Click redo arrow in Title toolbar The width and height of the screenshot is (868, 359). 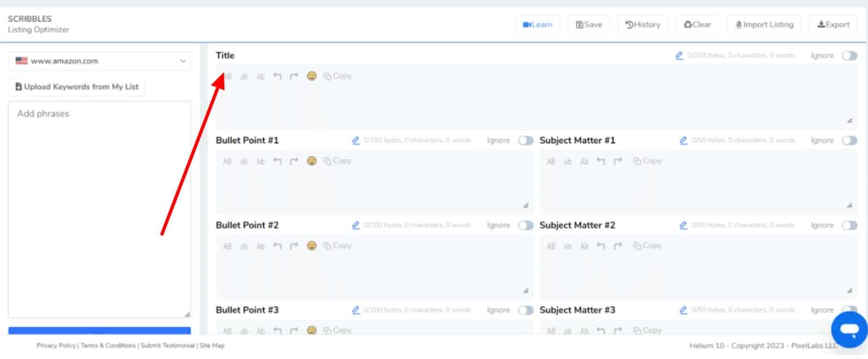coord(294,76)
